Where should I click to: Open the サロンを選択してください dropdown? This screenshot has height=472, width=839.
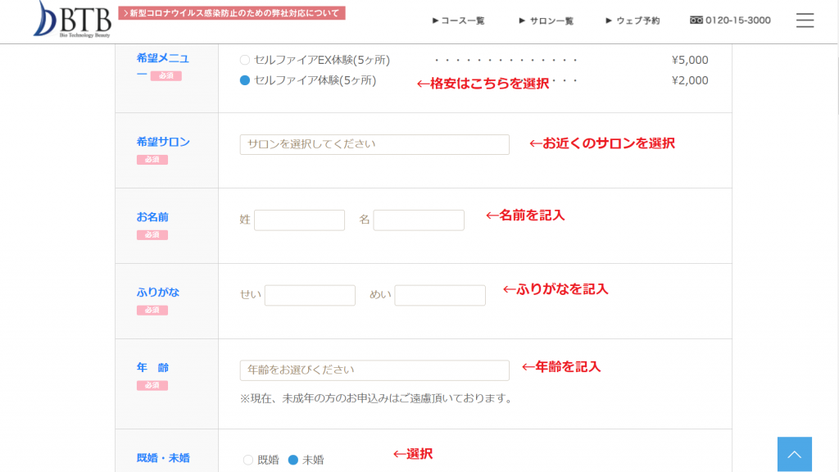click(374, 144)
